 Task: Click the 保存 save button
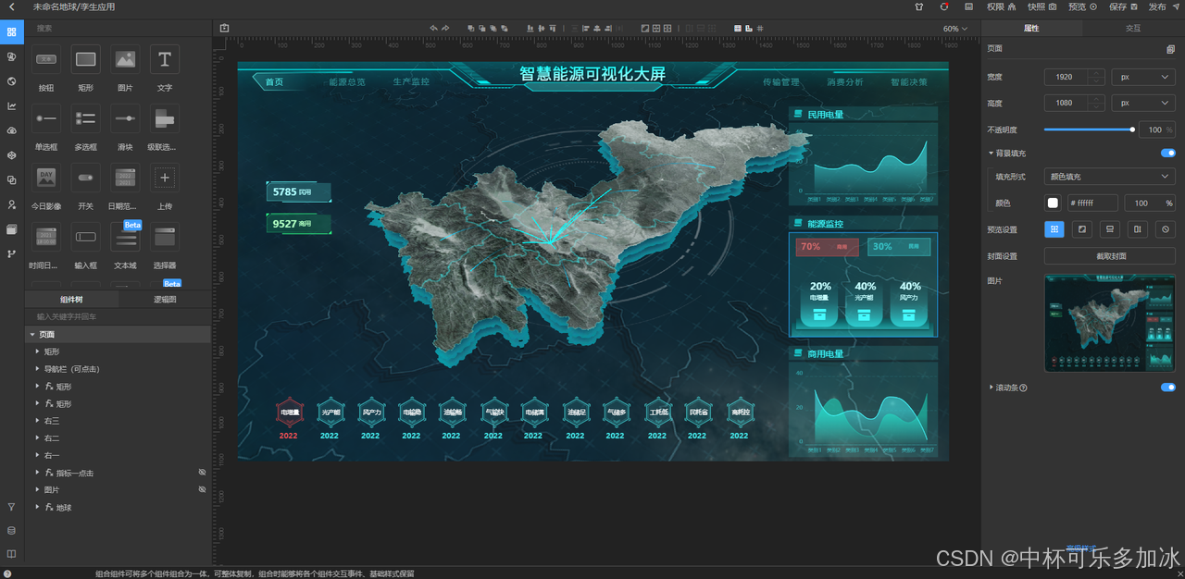[x=1122, y=6]
